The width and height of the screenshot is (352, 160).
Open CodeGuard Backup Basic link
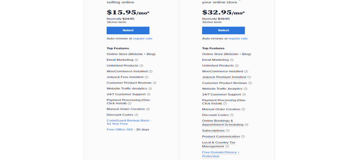[129, 122]
